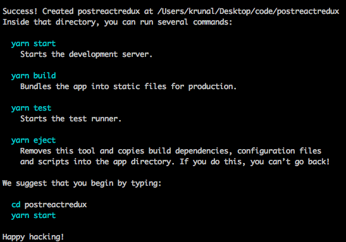The height and width of the screenshot is (242, 346).
Task: Click the final 'yarn start' suggestion line
Action: click(34, 215)
